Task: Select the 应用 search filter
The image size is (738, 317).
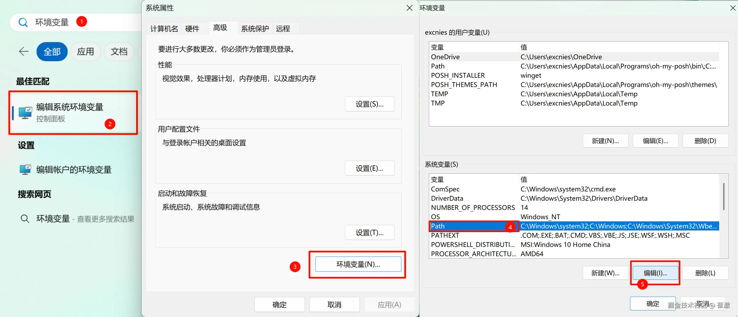Action: click(x=85, y=52)
